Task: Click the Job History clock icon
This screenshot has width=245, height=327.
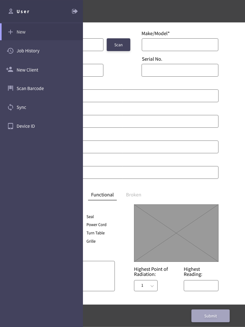Action: 10,51
